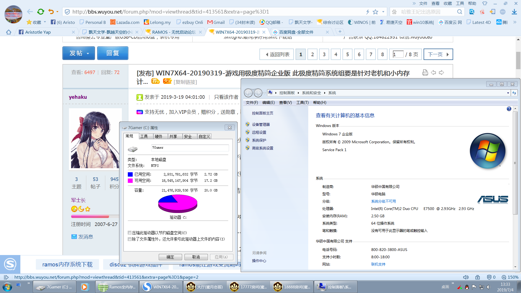Go to page 5 of thread
Image resolution: width=521 pixels, height=293 pixels.
click(347, 54)
